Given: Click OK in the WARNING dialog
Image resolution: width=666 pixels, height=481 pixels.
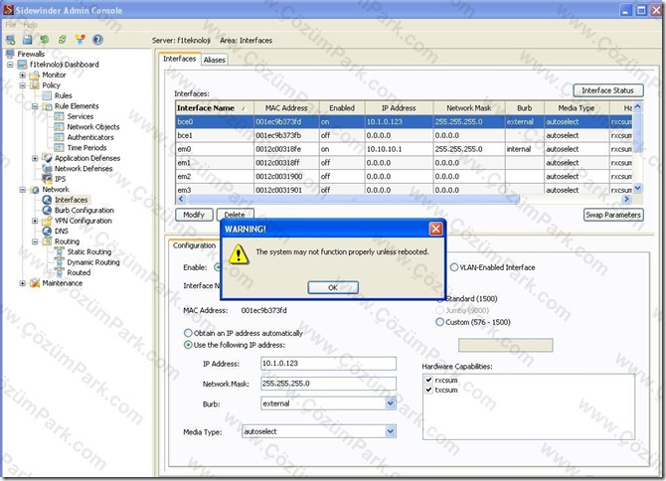Looking at the screenshot, I should (333, 287).
